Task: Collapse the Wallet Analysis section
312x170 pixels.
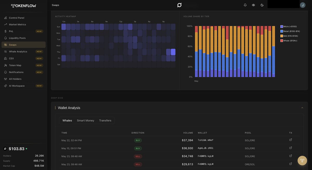Action: (x=302, y=108)
